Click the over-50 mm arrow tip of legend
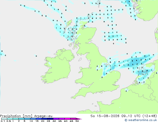 tap(79, 119)
